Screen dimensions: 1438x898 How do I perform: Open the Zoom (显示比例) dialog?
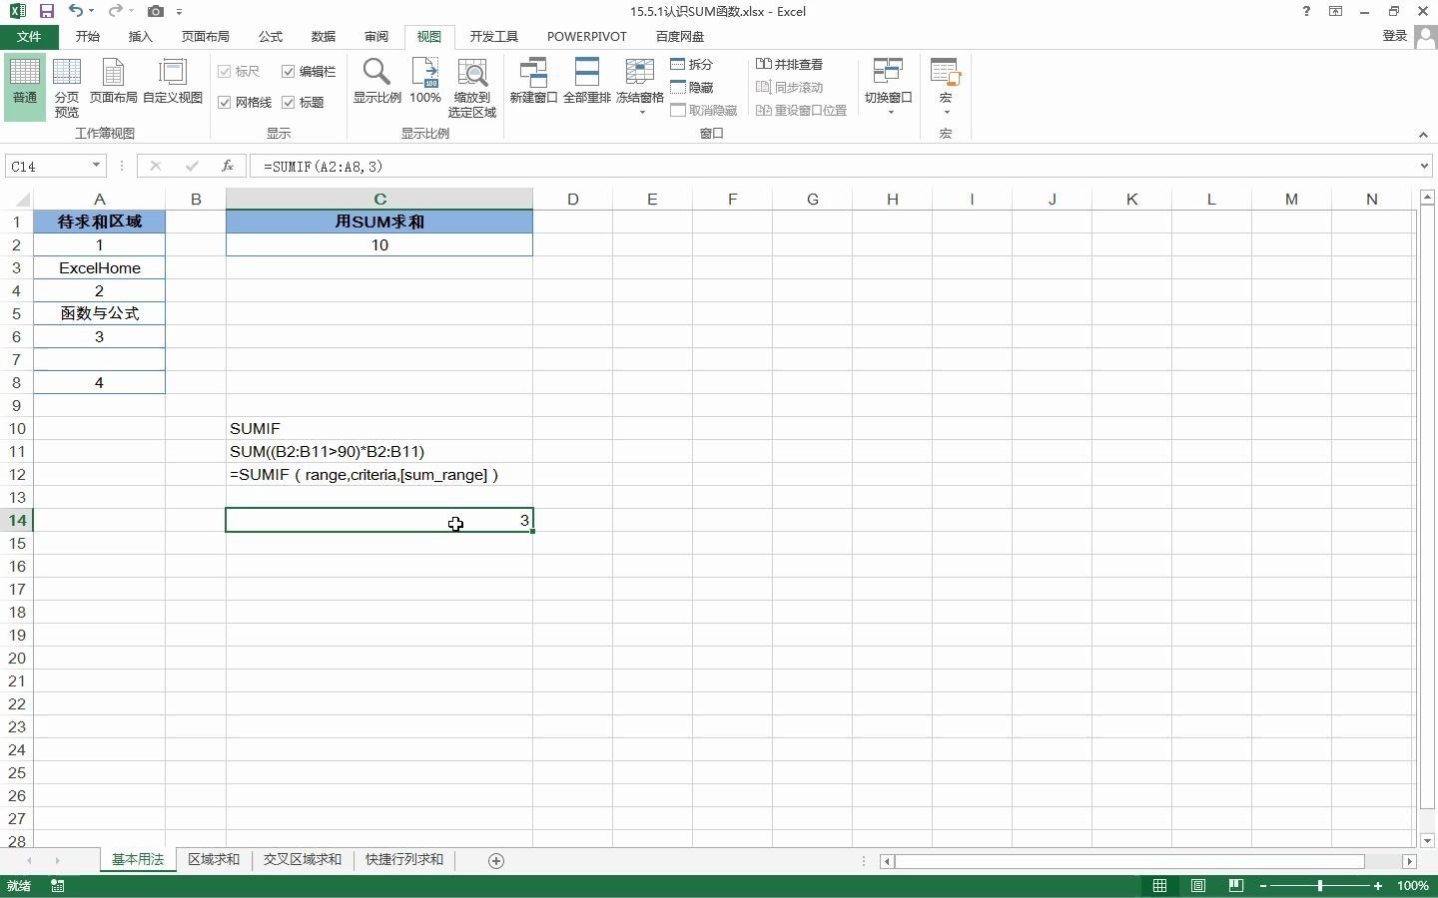[377, 82]
